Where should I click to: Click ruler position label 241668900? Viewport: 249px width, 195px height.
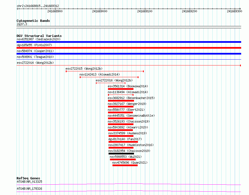(x=55, y=11)
